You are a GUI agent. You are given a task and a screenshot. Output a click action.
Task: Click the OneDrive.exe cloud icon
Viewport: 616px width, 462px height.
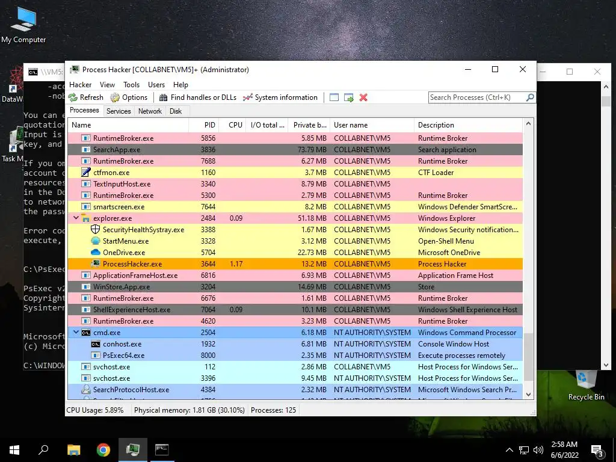pyautogui.click(x=96, y=252)
